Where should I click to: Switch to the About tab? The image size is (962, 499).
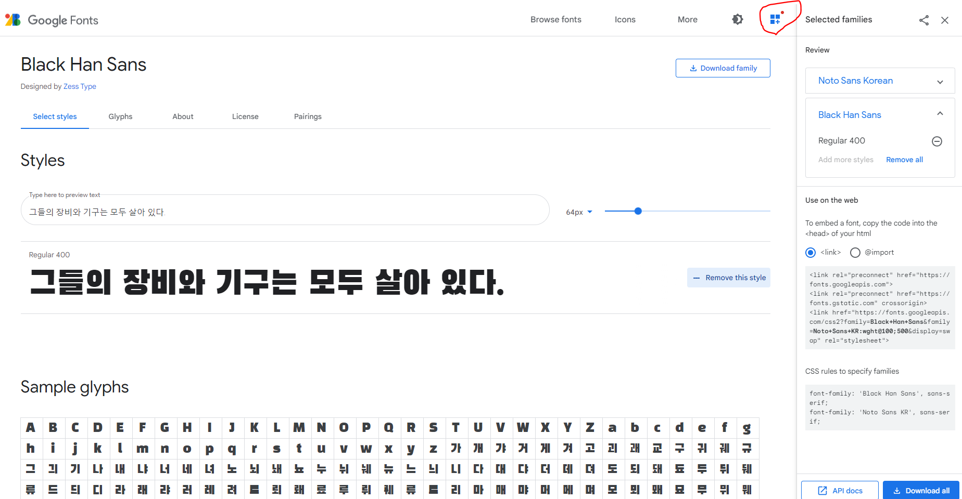183,116
